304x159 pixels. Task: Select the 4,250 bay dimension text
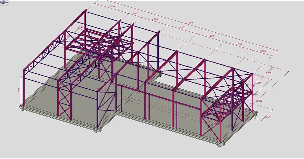(x=211, y=36)
